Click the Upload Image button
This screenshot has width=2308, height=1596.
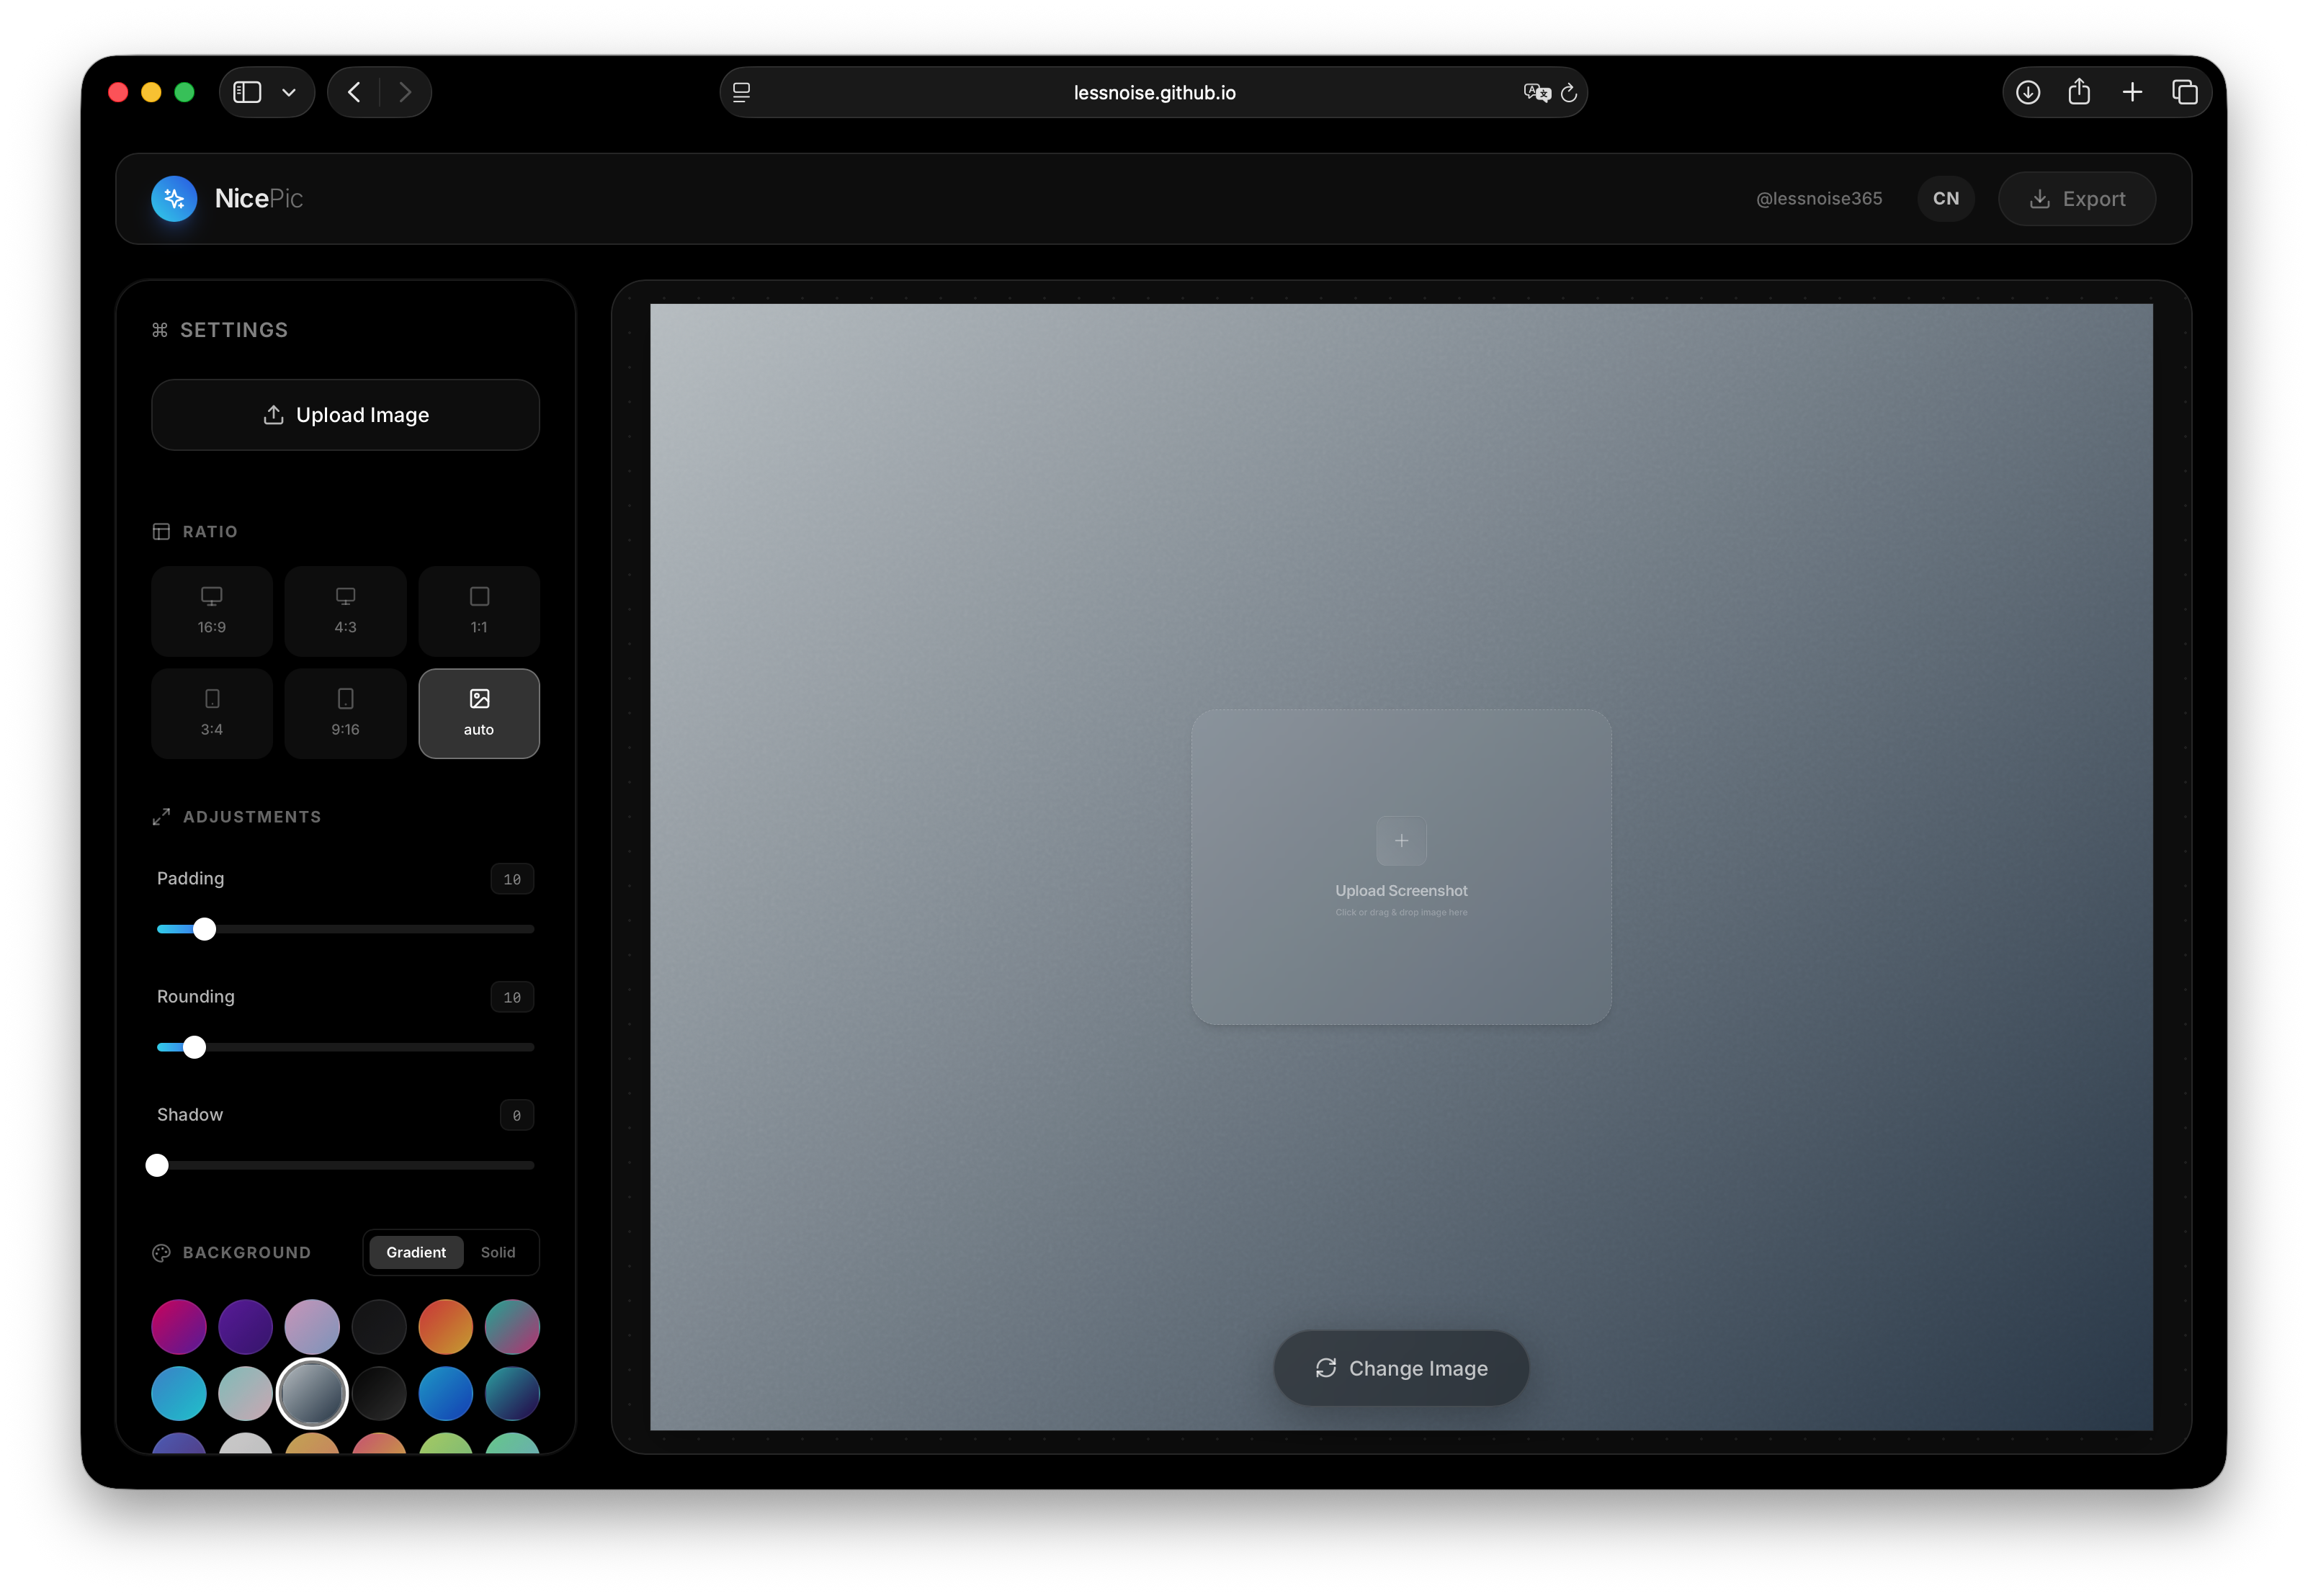[345, 414]
